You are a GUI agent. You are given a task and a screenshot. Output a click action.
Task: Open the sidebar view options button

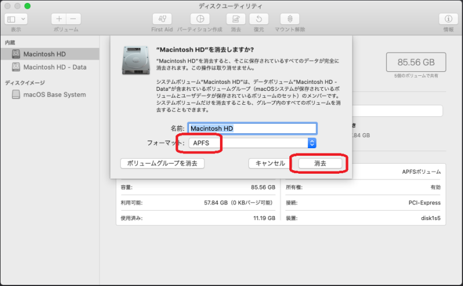(x=16, y=19)
